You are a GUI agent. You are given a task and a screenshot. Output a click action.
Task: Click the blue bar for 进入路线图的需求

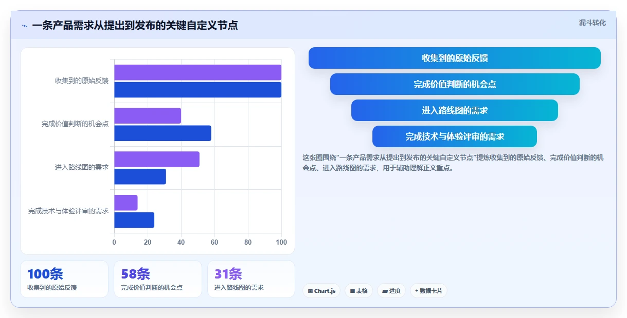pyautogui.click(x=140, y=176)
